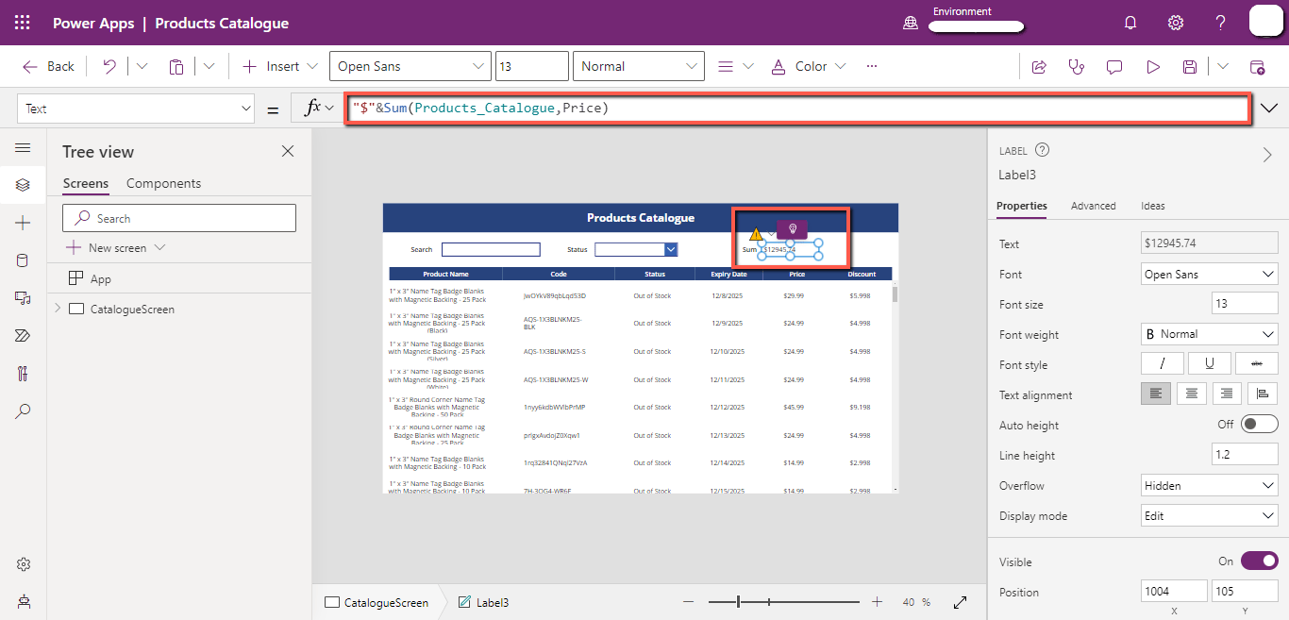1289x620 pixels.
Task: Click the zoom in plus button
Action: [x=877, y=602]
